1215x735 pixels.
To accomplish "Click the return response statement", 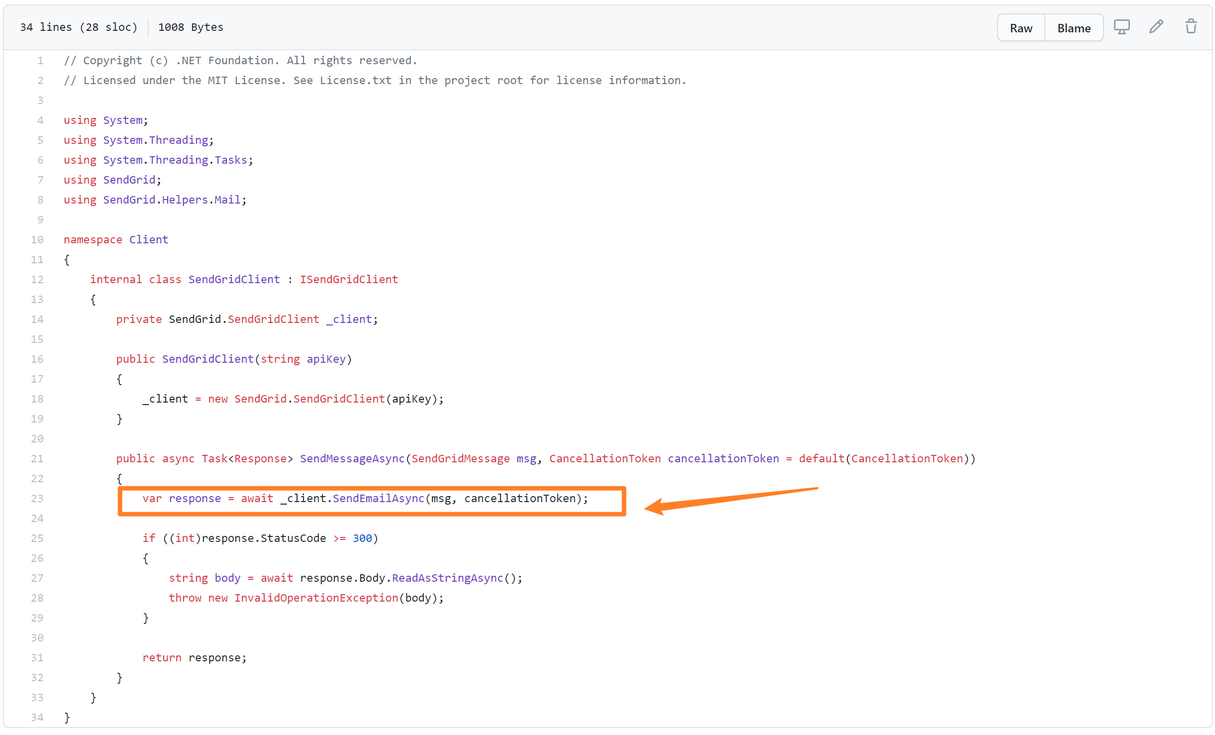I will (194, 657).
